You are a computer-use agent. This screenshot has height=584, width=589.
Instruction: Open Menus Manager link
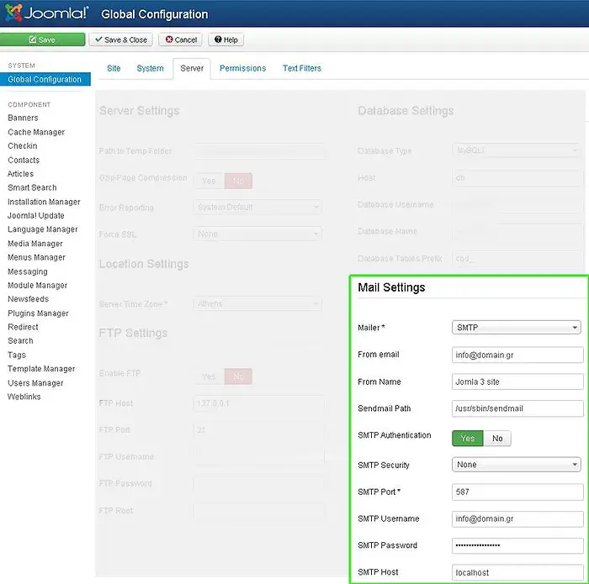[x=36, y=257]
